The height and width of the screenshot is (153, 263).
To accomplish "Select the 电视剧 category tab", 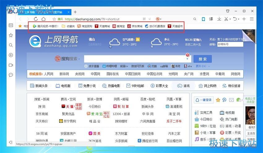I will [x=63, y=86].
